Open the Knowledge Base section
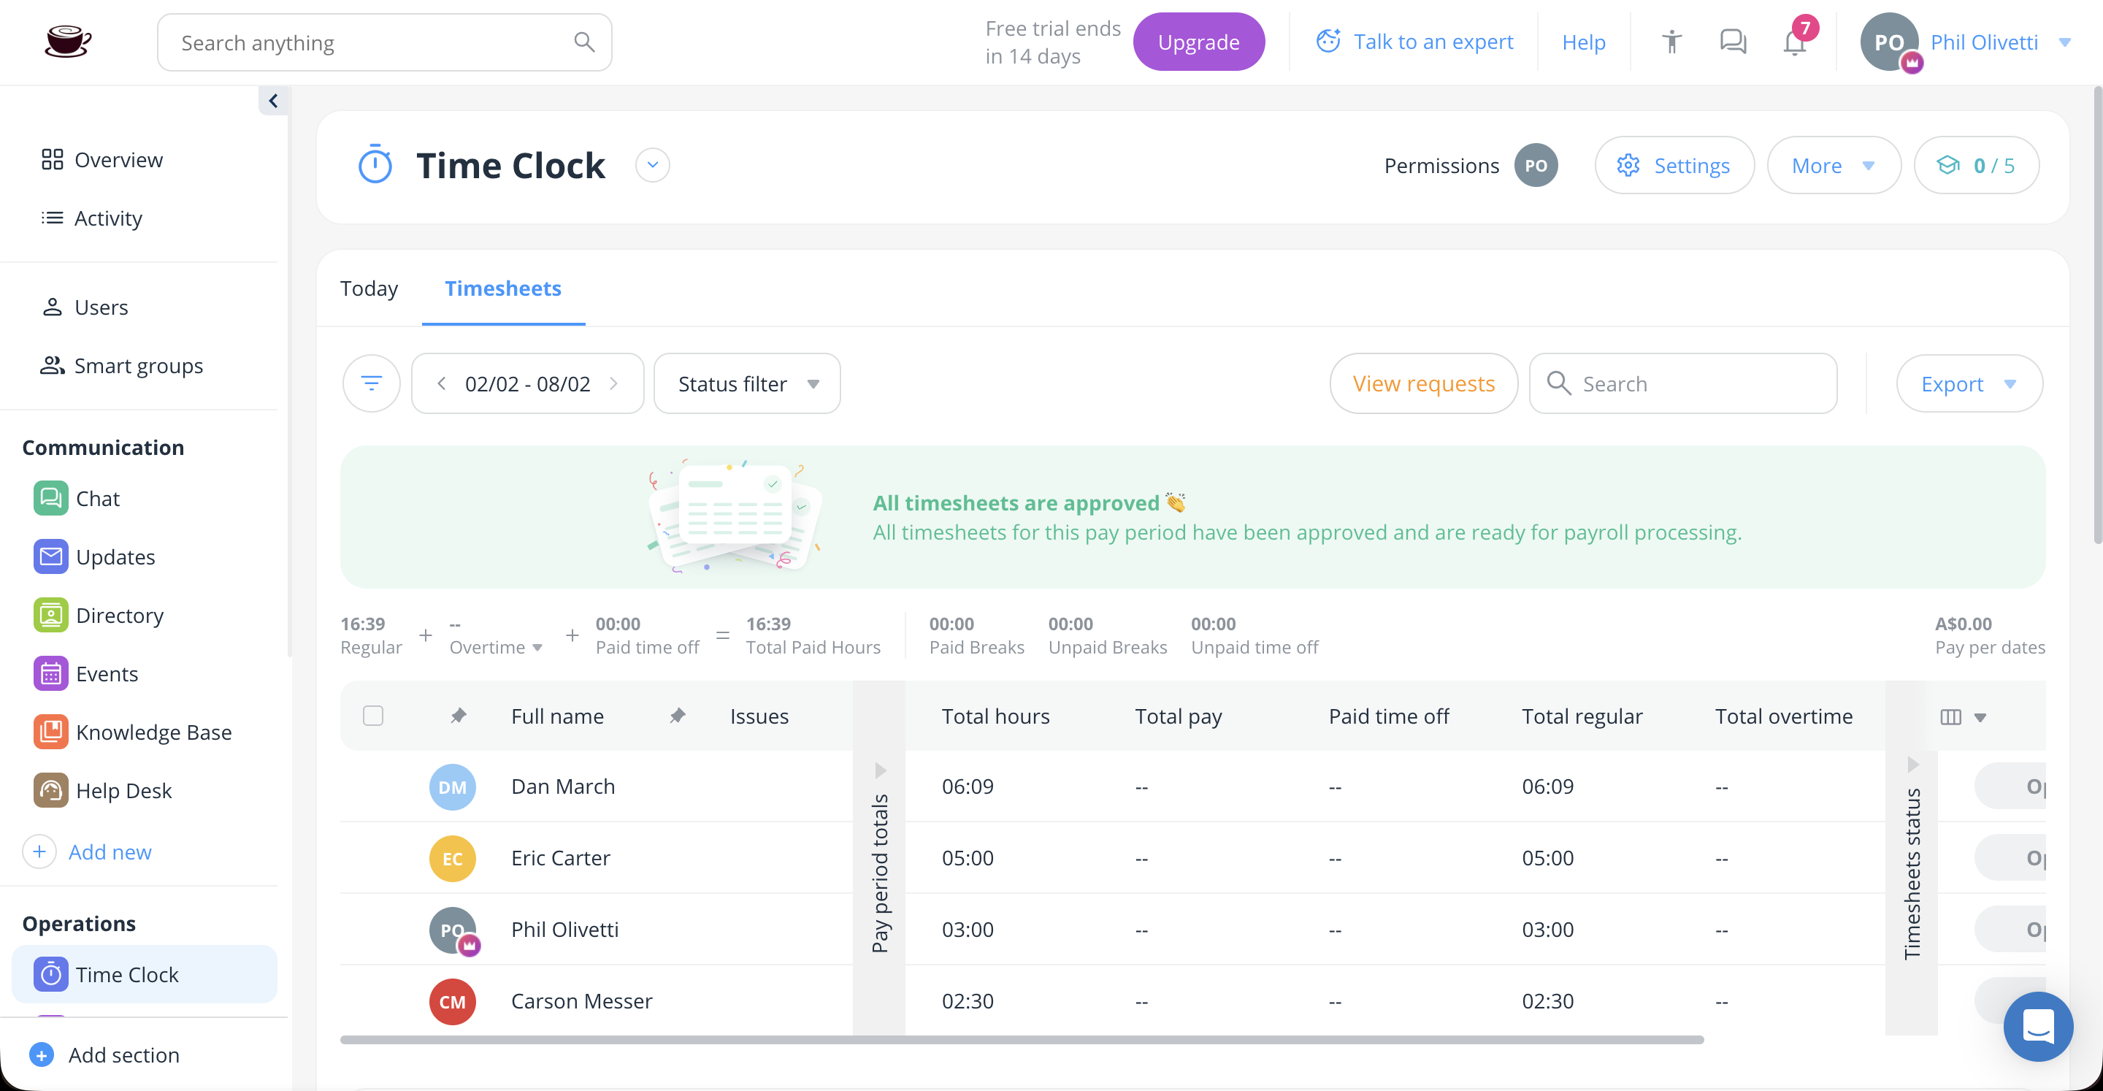 click(x=153, y=732)
